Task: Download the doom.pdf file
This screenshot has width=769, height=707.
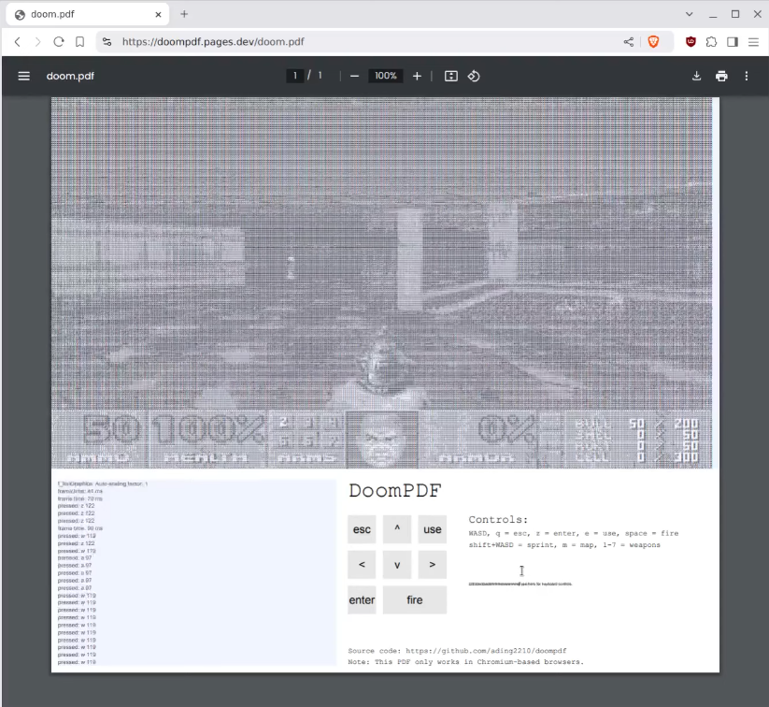Action: [x=696, y=76]
